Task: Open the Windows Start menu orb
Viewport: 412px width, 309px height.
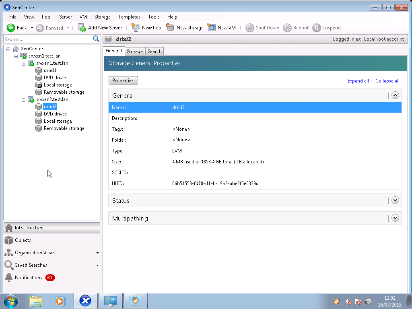Action: point(11,301)
